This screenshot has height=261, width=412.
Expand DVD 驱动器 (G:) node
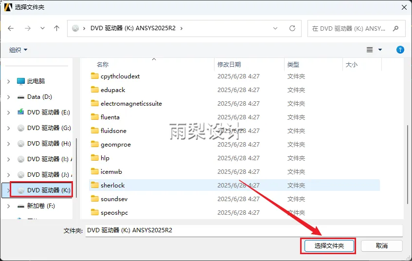[8, 128]
